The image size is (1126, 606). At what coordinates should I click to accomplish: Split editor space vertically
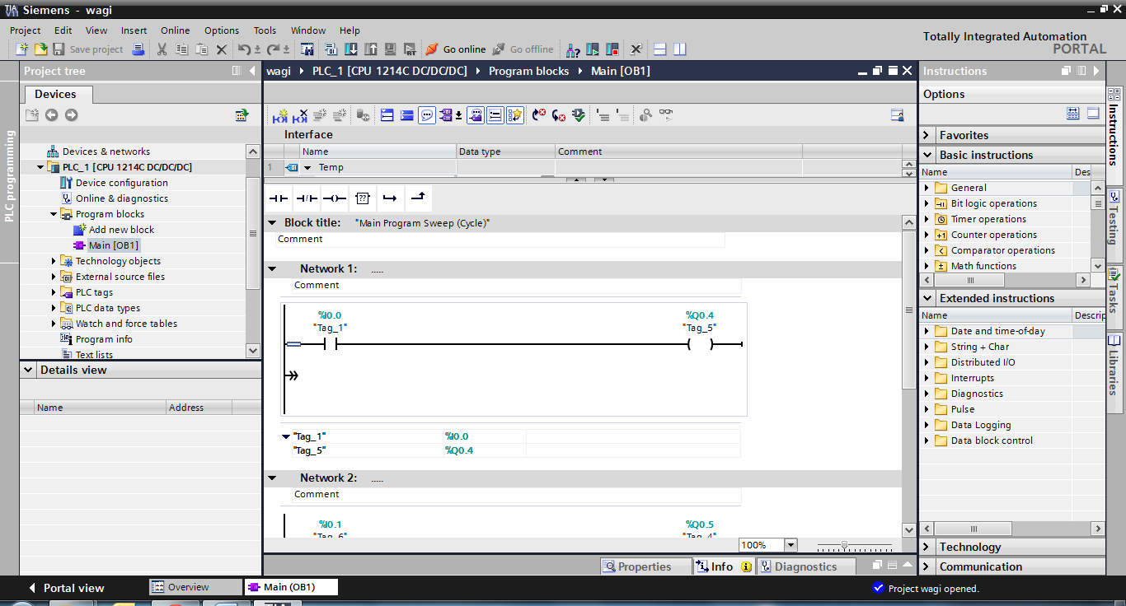(679, 49)
